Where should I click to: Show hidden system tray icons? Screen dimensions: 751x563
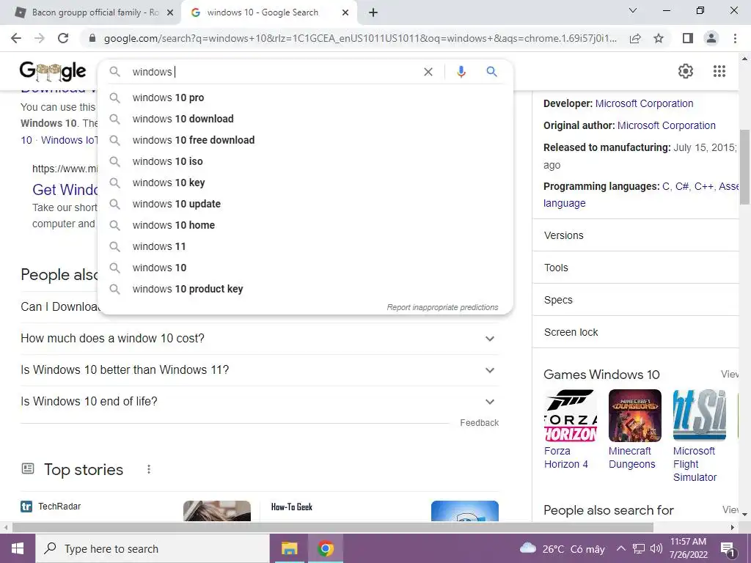620,548
